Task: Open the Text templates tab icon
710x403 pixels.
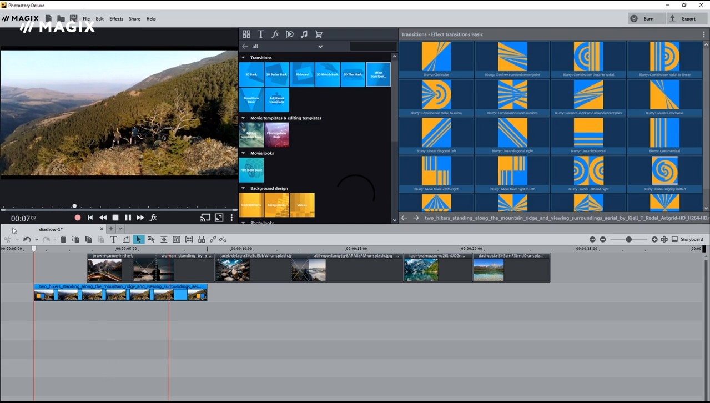Action: pos(261,34)
